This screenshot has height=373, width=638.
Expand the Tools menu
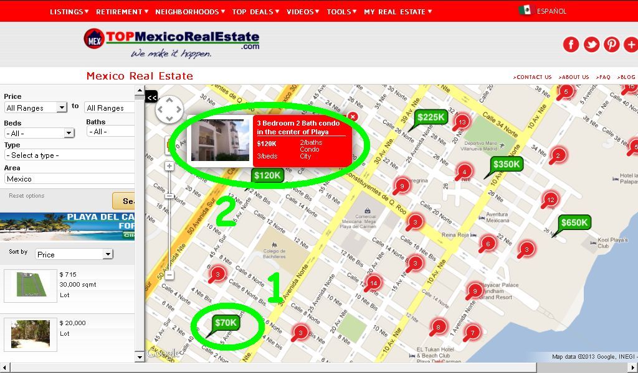(341, 12)
